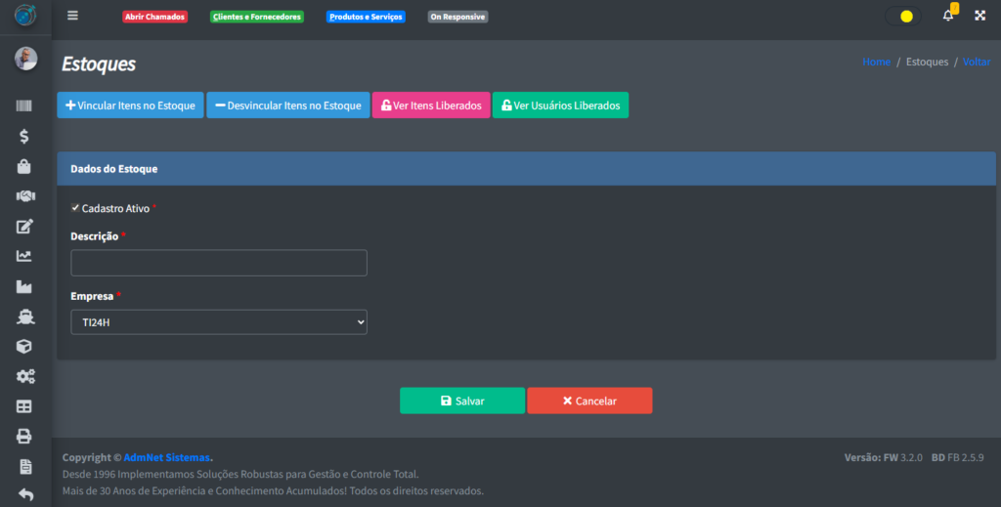Toggle the dark/light theme switch
Viewport: 1001px width, 507px height.
tap(902, 16)
